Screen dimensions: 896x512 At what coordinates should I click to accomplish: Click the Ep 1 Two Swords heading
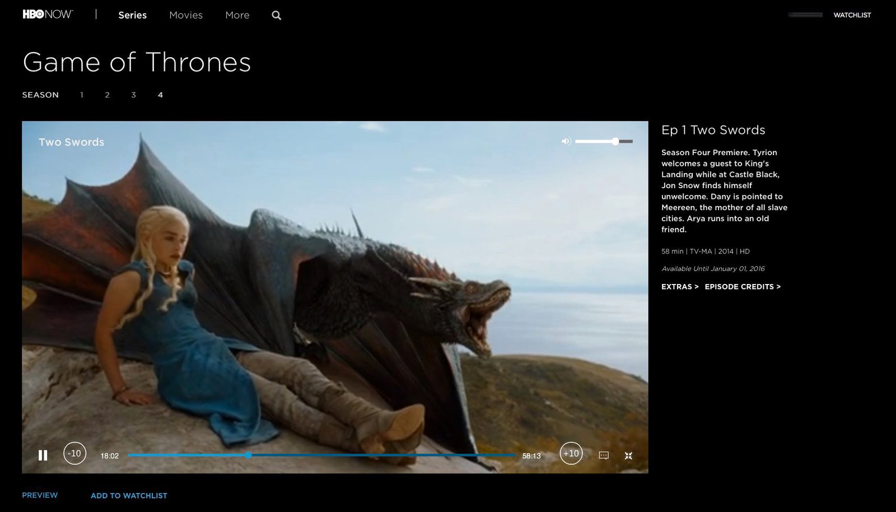tap(713, 130)
